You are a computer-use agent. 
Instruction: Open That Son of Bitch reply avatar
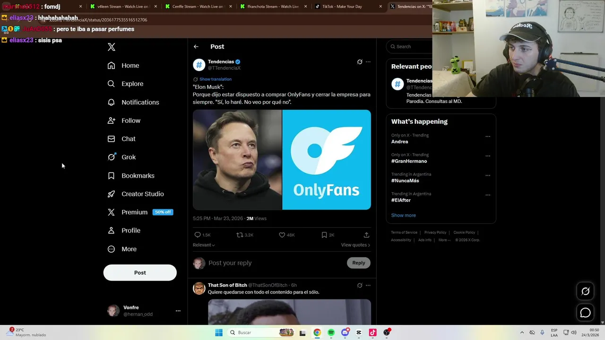tap(199, 289)
